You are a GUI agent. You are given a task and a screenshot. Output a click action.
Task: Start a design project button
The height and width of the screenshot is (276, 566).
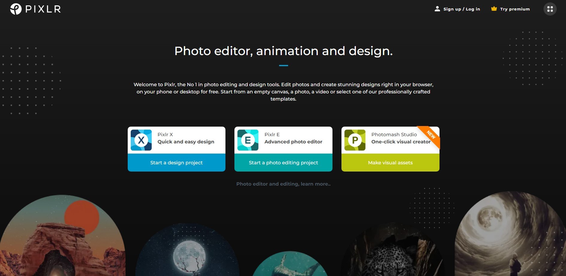(177, 163)
